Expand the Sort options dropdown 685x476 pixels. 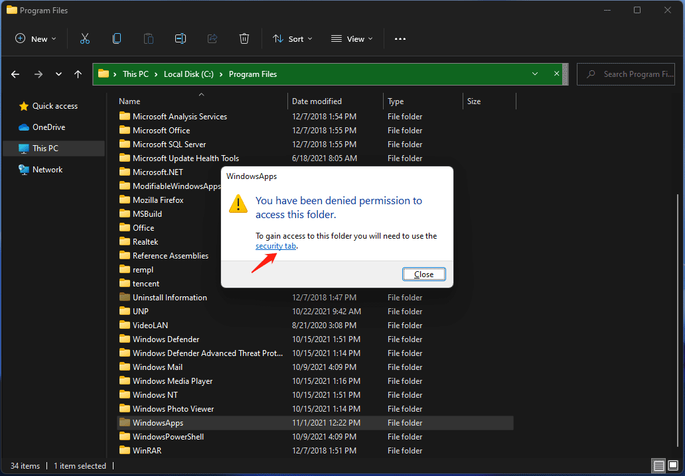click(x=292, y=39)
